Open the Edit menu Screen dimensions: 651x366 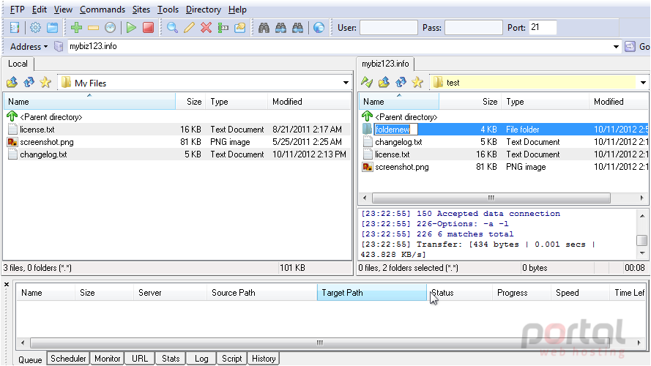point(40,10)
